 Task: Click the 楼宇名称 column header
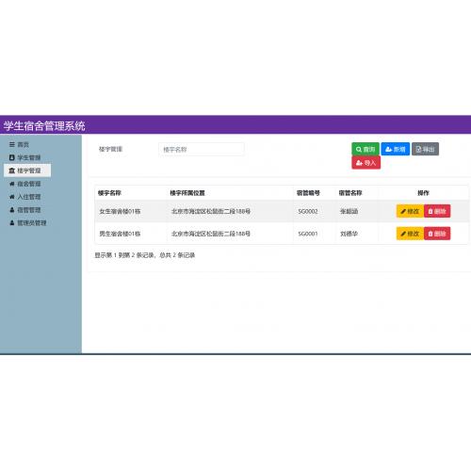pos(109,193)
